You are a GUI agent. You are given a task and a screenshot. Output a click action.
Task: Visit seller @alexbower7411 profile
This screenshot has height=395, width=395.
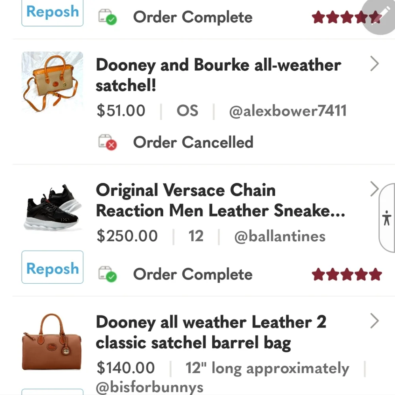coord(287,111)
